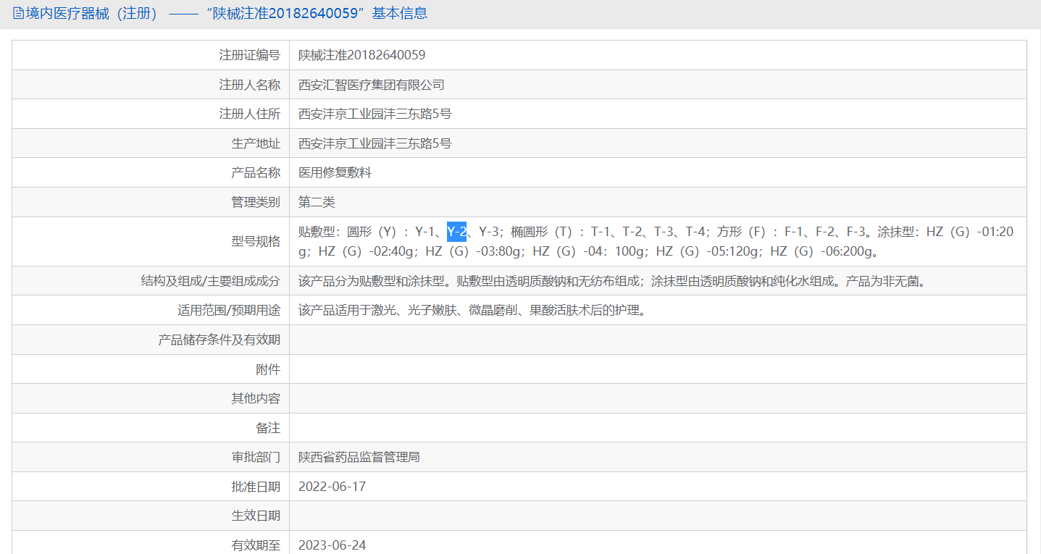Click the expiry date 2023-06-24
1041x554 pixels.
[x=333, y=545]
